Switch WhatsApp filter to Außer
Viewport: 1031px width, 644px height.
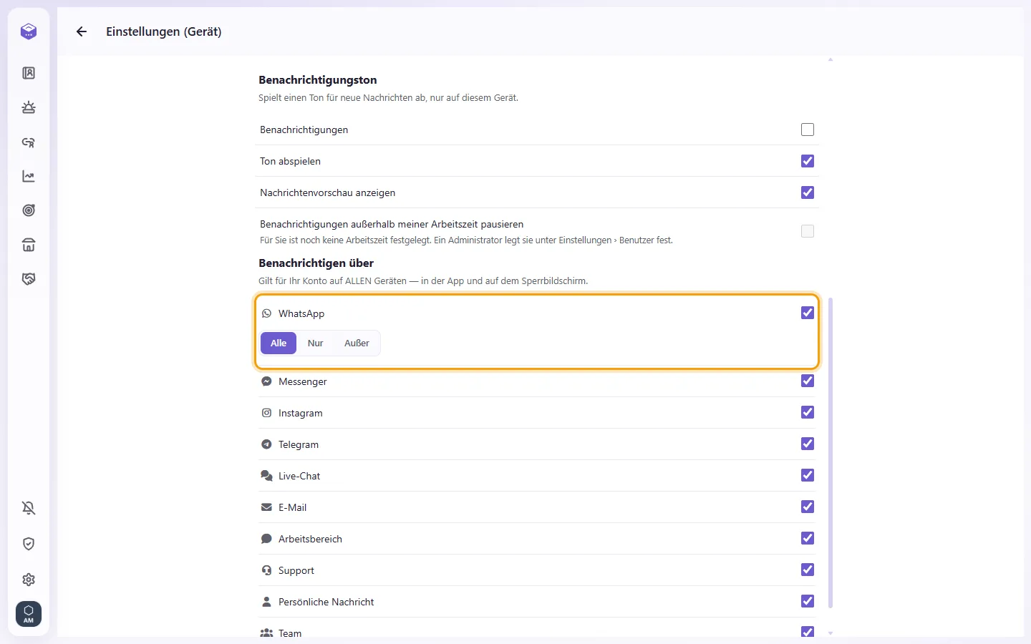tap(357, 343)
